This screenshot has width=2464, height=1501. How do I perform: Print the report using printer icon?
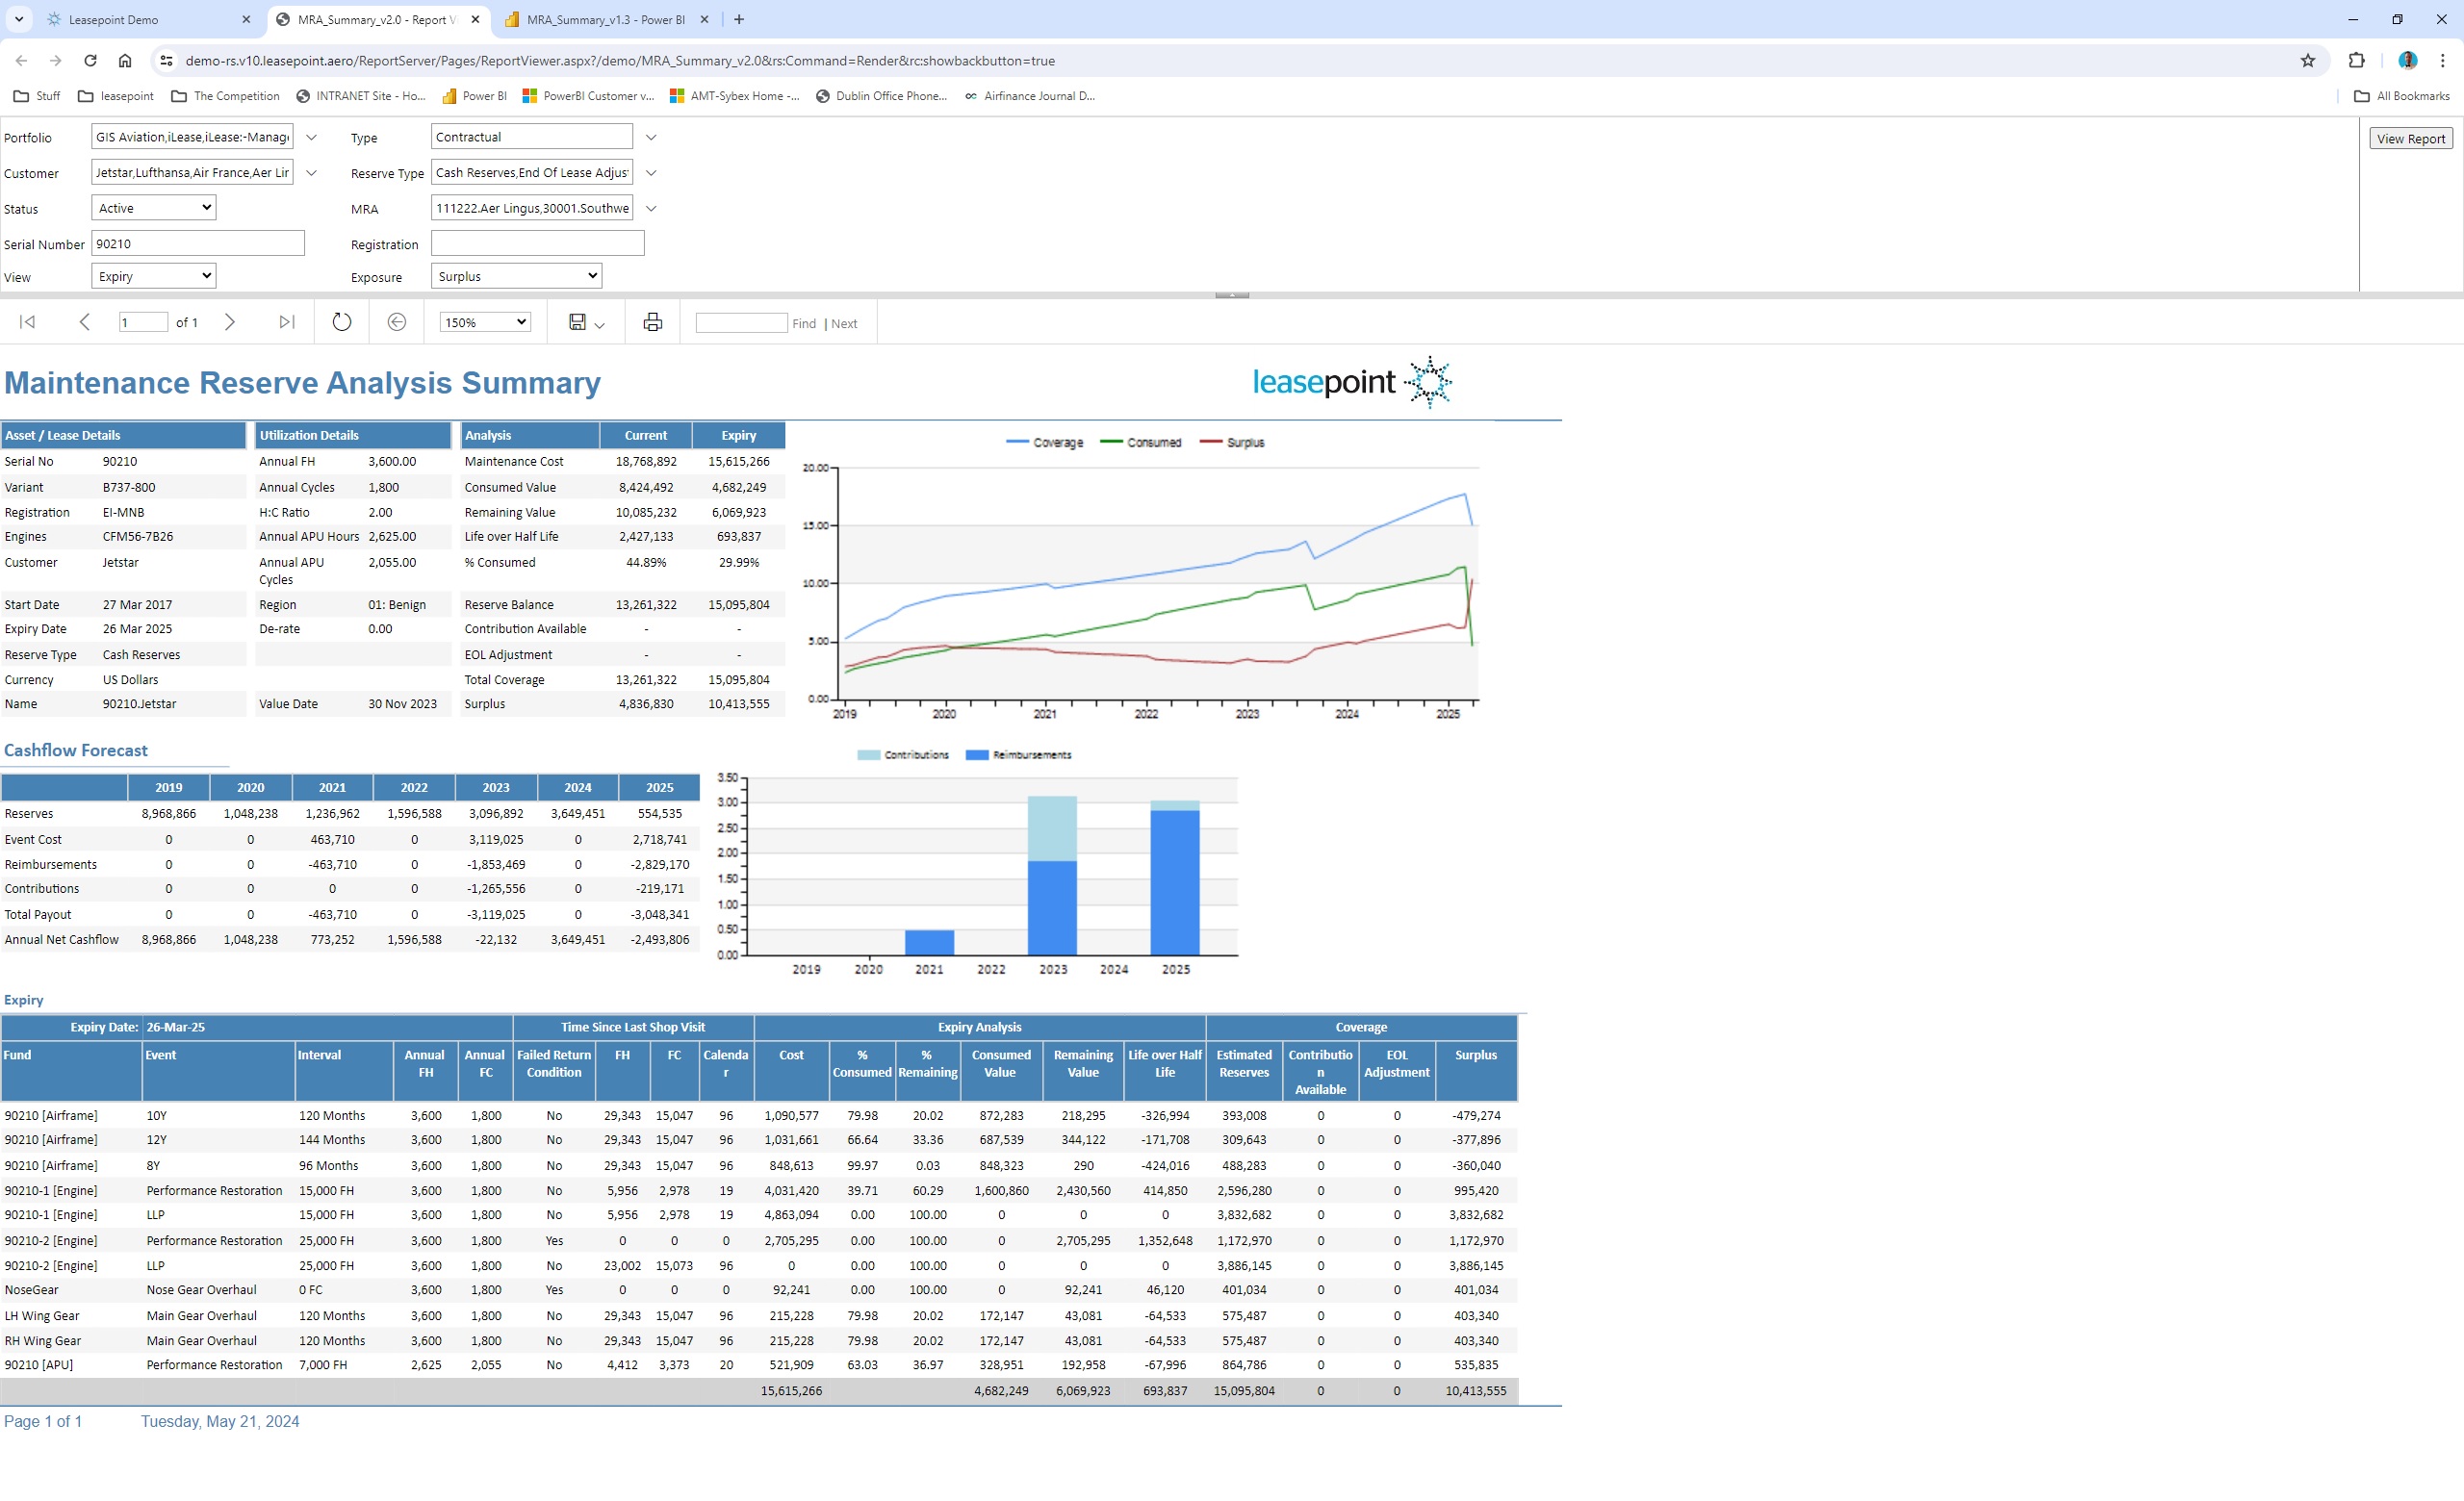pyautogui.click(x=653, y=321)
